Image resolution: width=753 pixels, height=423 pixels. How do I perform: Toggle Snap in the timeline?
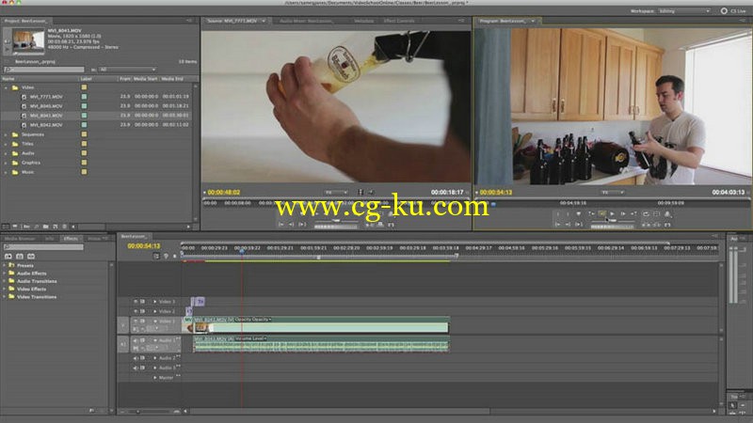point(156,256)
